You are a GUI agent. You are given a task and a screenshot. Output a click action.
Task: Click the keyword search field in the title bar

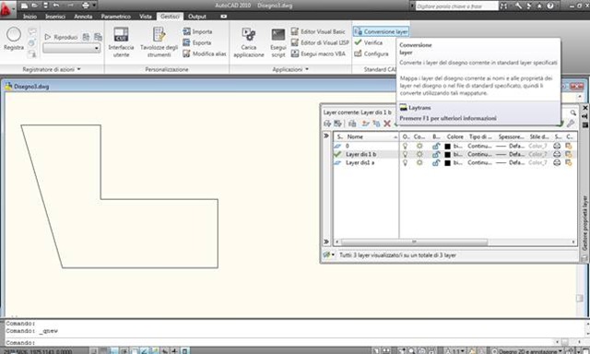pos(457,6)
